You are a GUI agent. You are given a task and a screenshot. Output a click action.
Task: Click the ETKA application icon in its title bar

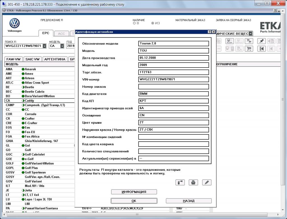coord(4,10)
